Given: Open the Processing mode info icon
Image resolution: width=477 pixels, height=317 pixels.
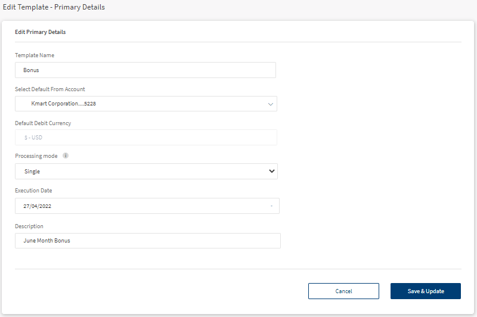Looking at the screenshot, I should tap(66, 156).
